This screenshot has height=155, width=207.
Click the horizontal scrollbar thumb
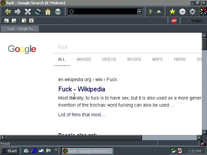tap(73, 138)
